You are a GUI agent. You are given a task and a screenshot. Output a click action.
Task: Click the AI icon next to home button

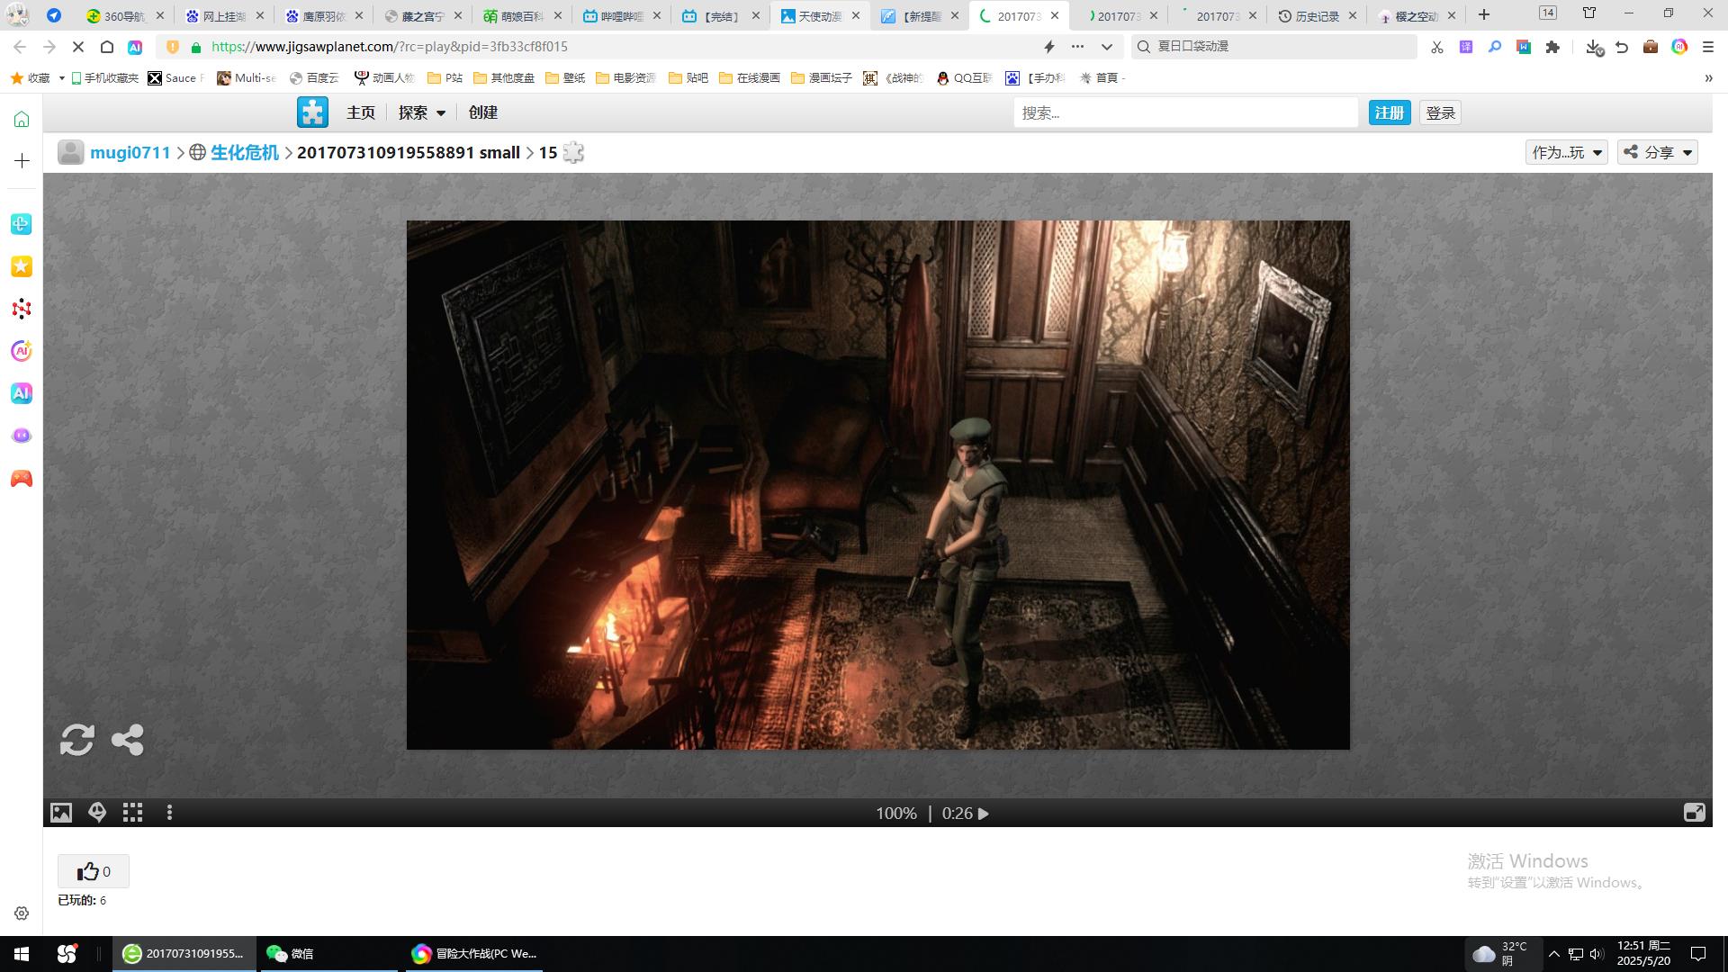[x=135, y=47]
